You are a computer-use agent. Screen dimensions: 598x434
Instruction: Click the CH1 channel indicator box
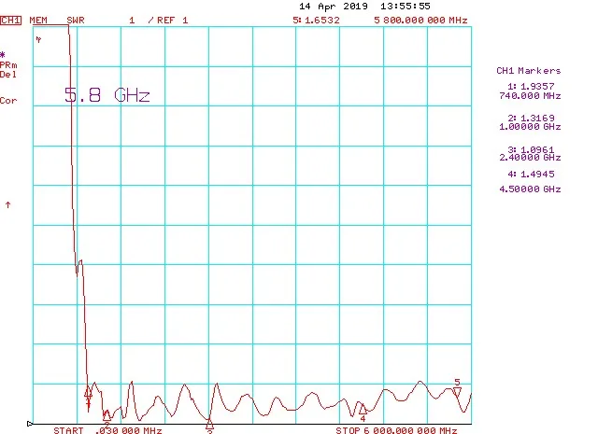tap(10, 21)
